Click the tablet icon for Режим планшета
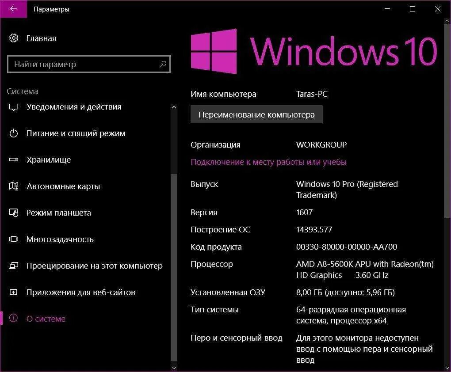 14,213
